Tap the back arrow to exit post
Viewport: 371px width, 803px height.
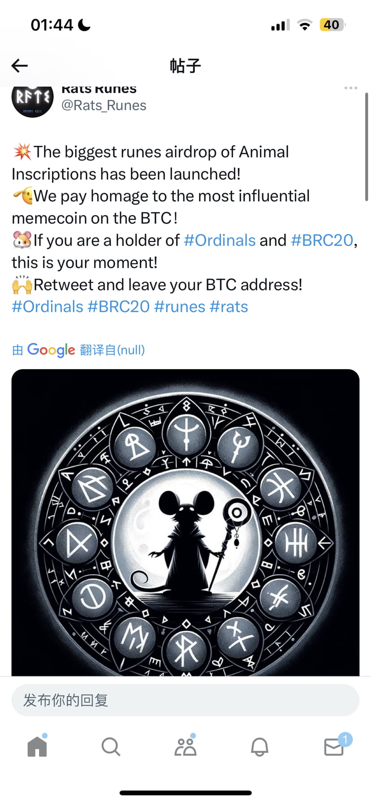(x=19, y=65)
